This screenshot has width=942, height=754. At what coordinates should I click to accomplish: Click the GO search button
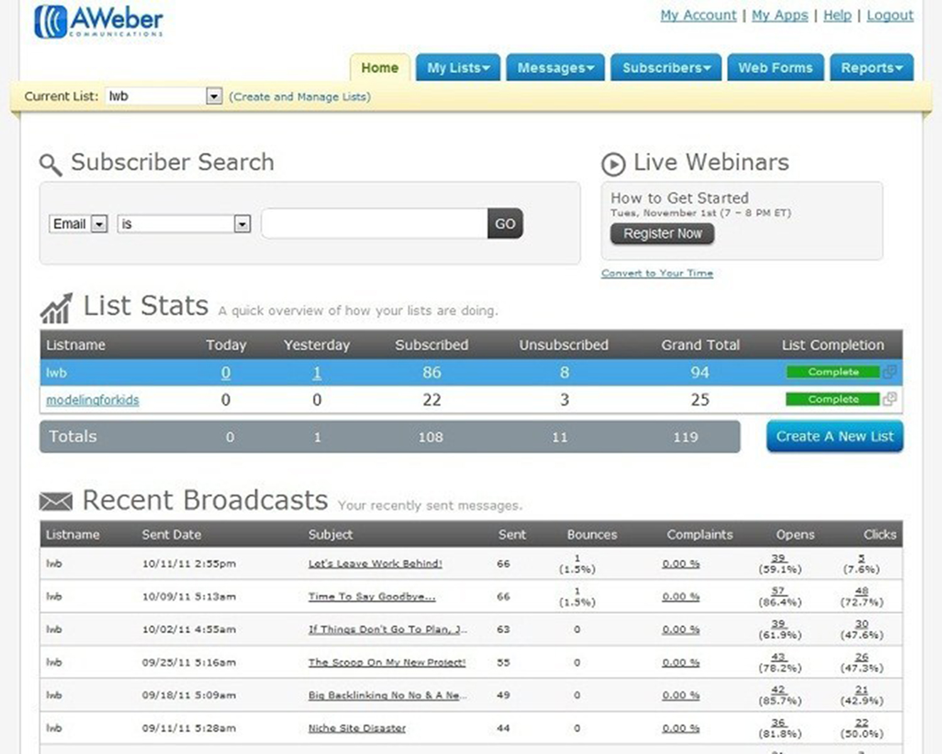505,224
